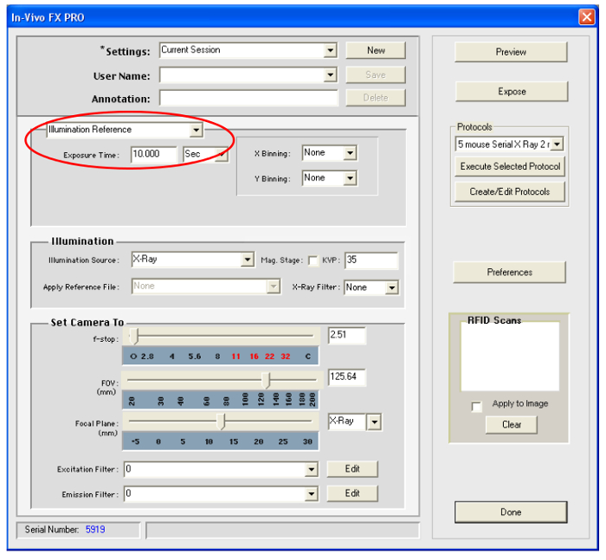
Task: Expand the User Name dropdown
Action: click(248, 74)
